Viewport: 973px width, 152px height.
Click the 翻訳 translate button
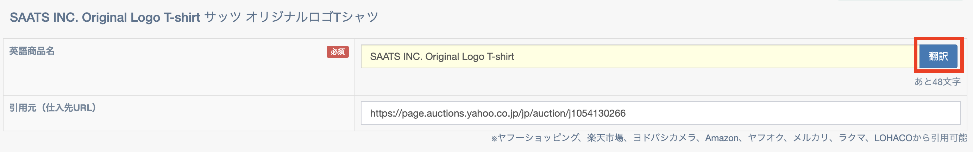click(x=938, y=56)
